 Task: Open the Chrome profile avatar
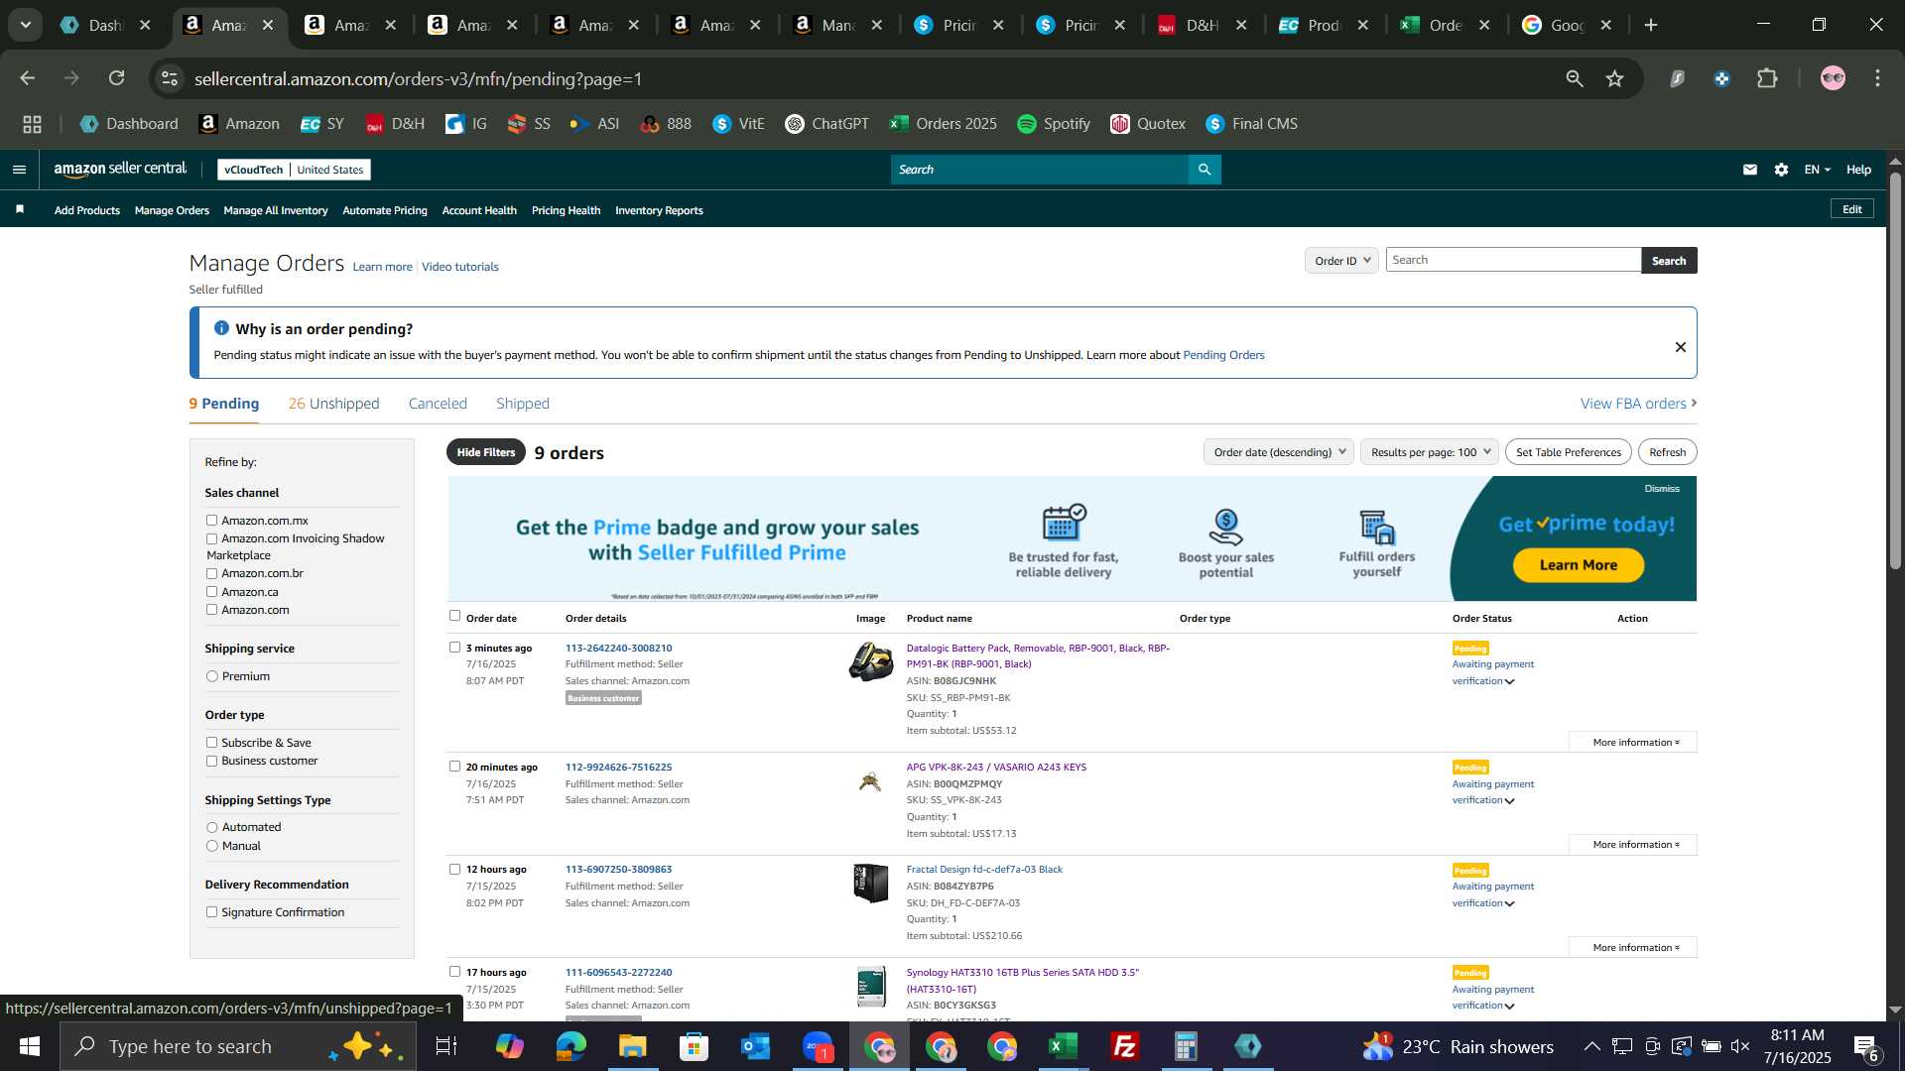coord(1833,78)
